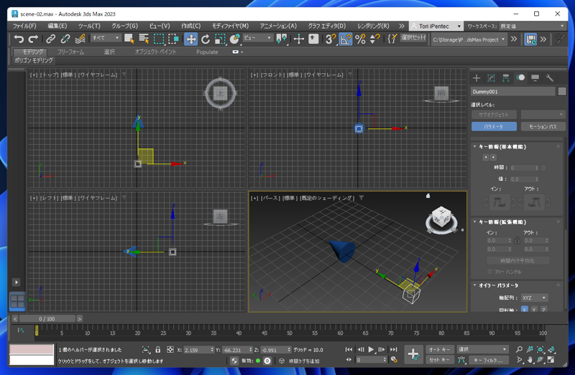Select the Link tool in the toolbar
This screenshot has width=575, height=375.
pos(50,39)
